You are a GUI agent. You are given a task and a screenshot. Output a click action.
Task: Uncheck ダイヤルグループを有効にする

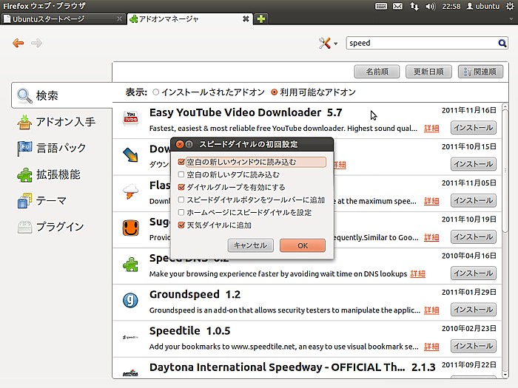181,187
